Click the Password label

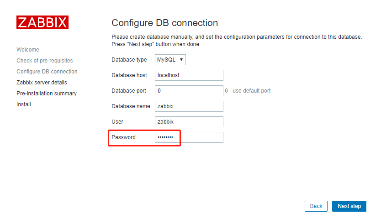tap(123, 137)
